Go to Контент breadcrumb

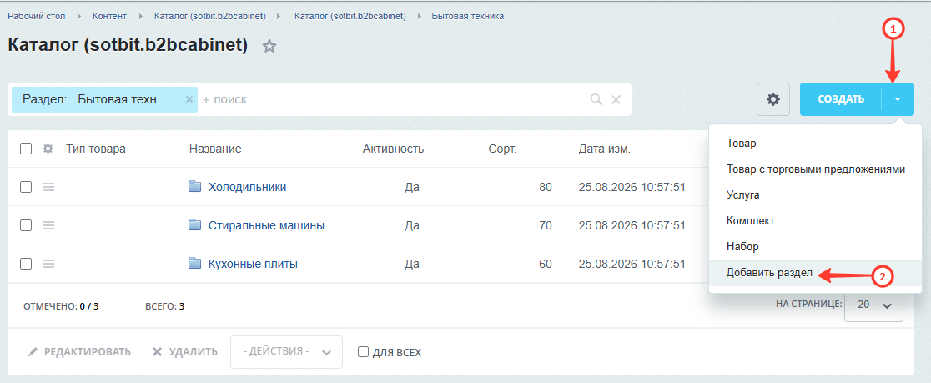pyautogui.click(x=110, y=16)
